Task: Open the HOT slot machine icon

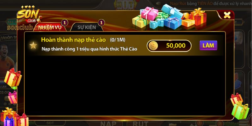Action: pos(126,4)
